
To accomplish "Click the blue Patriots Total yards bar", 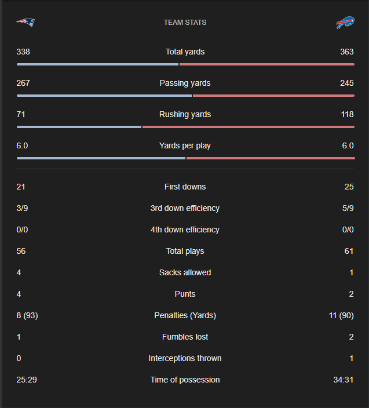I will click(x=97, y=64).
